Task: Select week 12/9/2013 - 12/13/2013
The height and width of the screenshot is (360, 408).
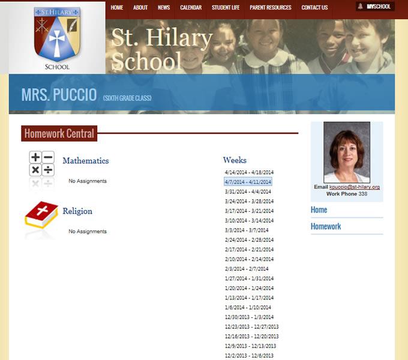Action: pyautogui.click(x=250, y=346)
